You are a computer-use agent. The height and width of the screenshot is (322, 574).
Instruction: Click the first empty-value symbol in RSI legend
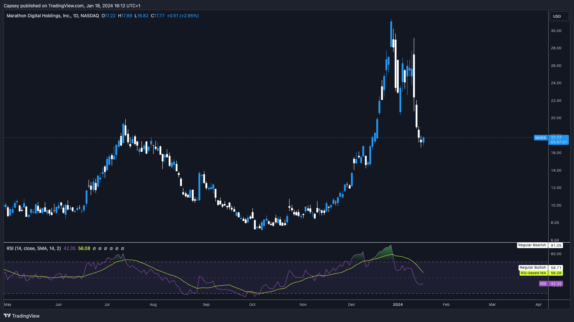click(94, 248)
